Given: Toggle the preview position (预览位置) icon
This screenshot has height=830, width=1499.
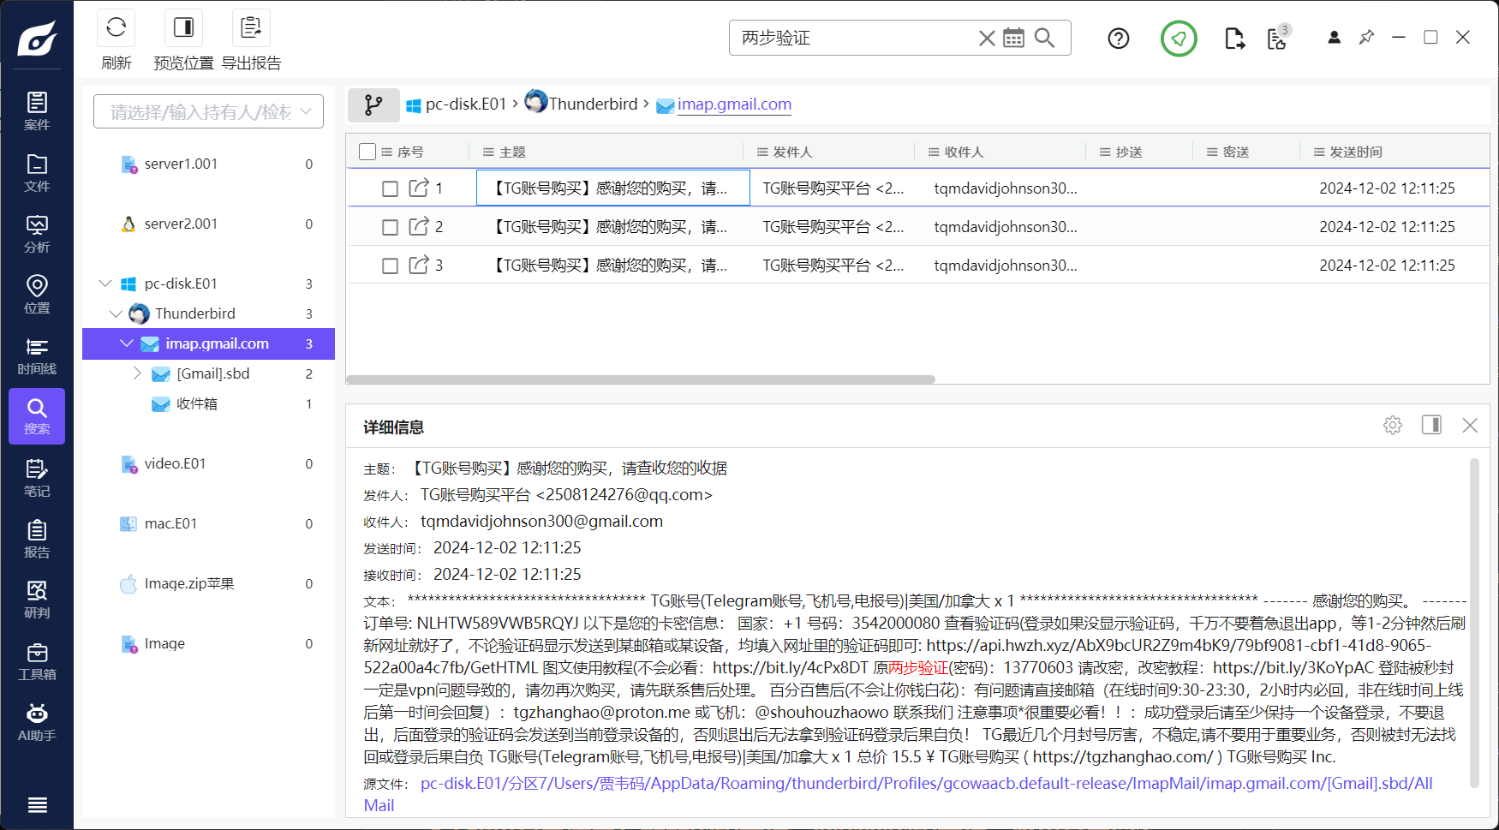Looking at the screenshot, I should 183,28.
